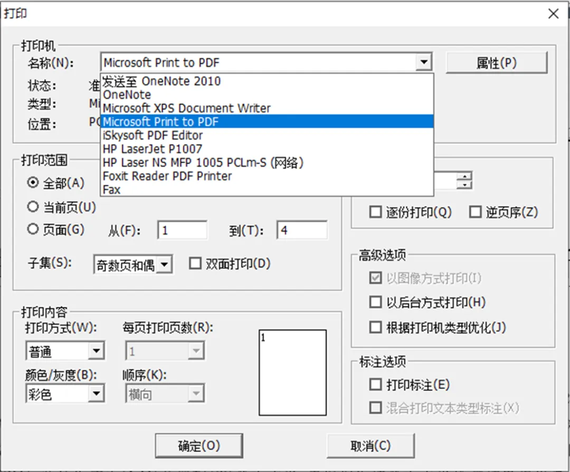This screenshot has height=472, width=570.
Task: Click the 到(T) end page field
Action: (302, 230)
